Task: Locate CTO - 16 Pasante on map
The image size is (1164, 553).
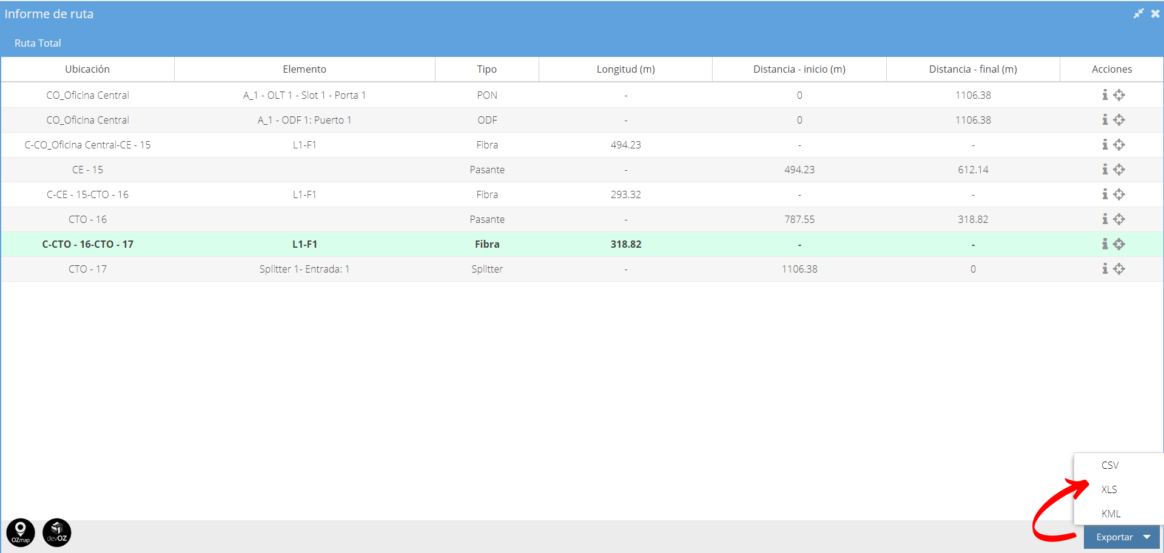Action: pos(1119,219)
